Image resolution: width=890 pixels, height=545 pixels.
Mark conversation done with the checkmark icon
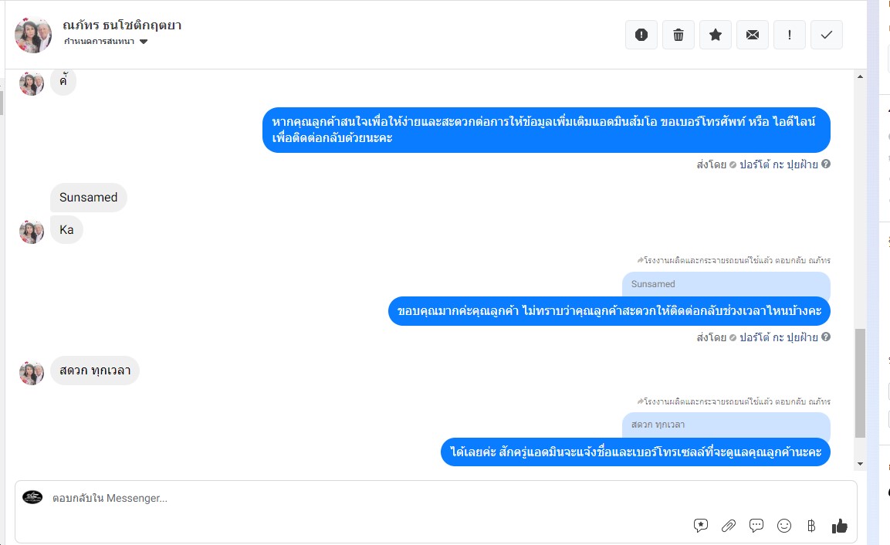(827, 35)
